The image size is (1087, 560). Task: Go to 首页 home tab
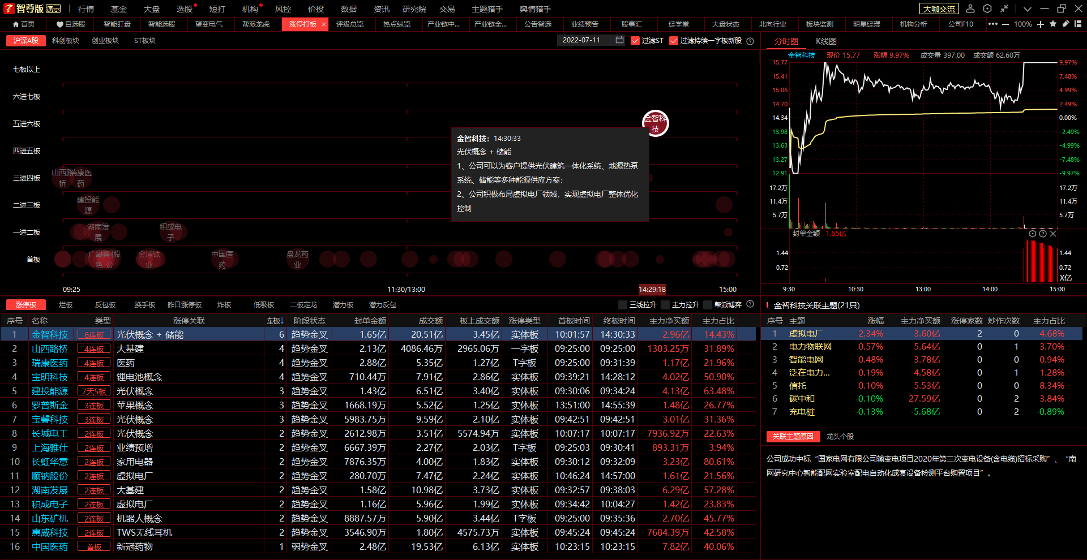coord(23,24)
